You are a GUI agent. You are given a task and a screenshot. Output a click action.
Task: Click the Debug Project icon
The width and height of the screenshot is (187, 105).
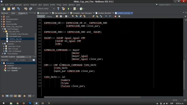(x=75, y=9)
